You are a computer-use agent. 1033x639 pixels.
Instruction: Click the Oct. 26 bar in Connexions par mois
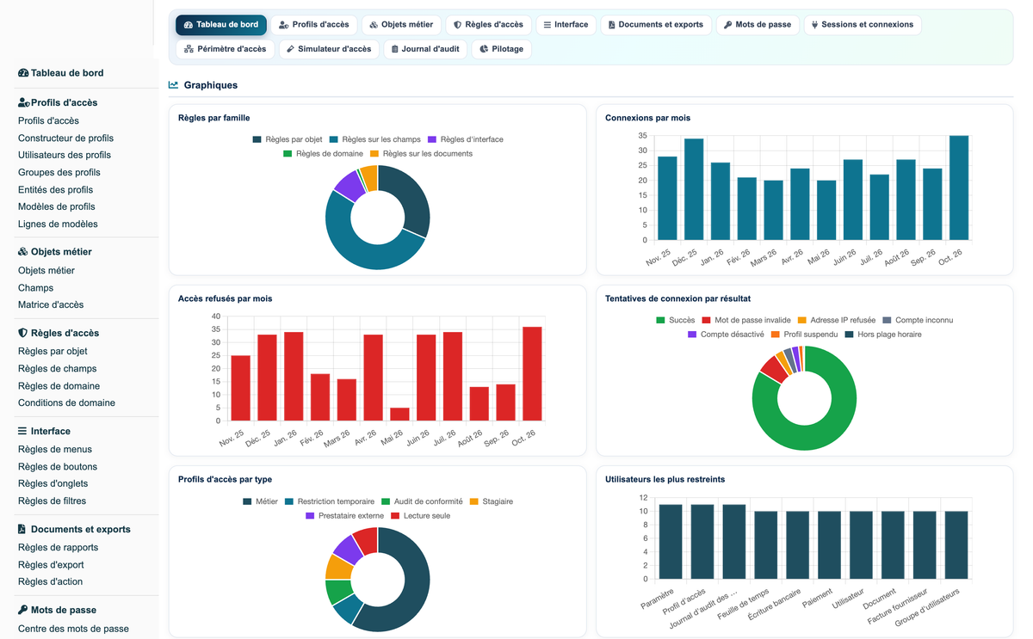(959, 187)
